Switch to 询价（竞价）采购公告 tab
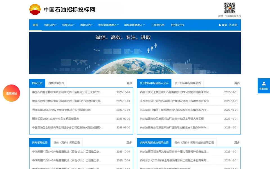 click(x=67, y=143)
